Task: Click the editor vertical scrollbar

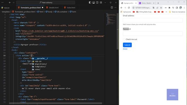Action: (118, 31)
